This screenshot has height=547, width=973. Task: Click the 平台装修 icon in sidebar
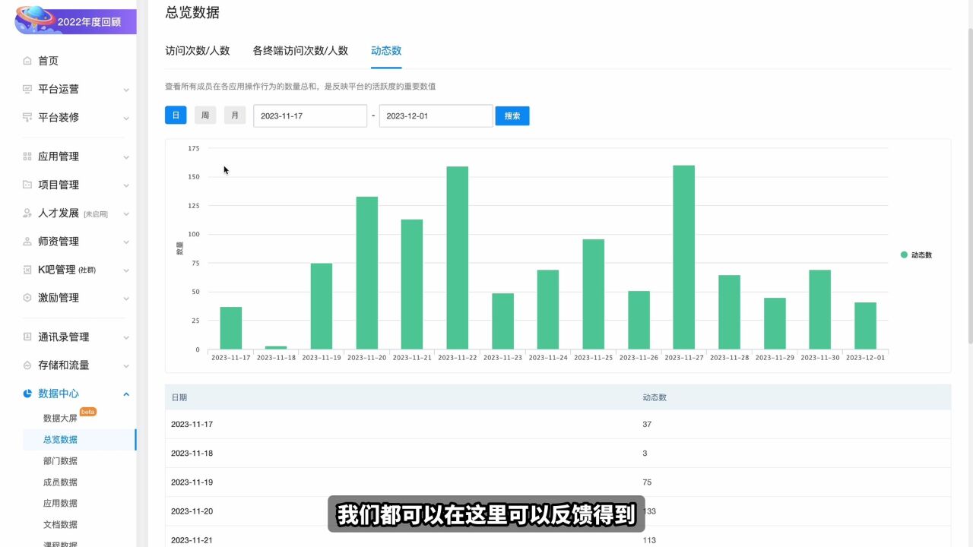tap(27, 117)
